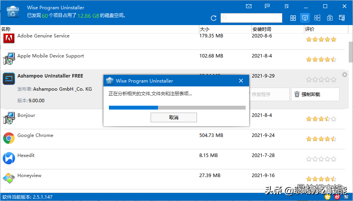Image resolution: width=353 pixels, height=201 pixels.
Task: Click the Hexedit blue icon
Action: point(9,158)
